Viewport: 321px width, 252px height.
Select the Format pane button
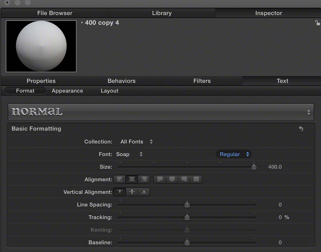coord(25,91)
